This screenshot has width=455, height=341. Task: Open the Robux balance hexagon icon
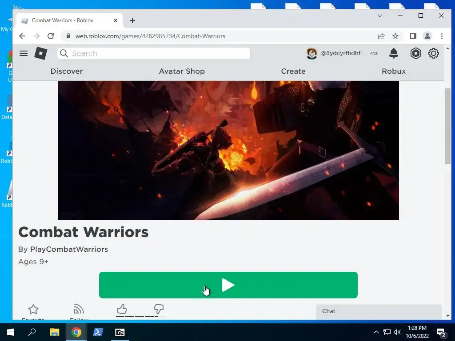point(415,53)
